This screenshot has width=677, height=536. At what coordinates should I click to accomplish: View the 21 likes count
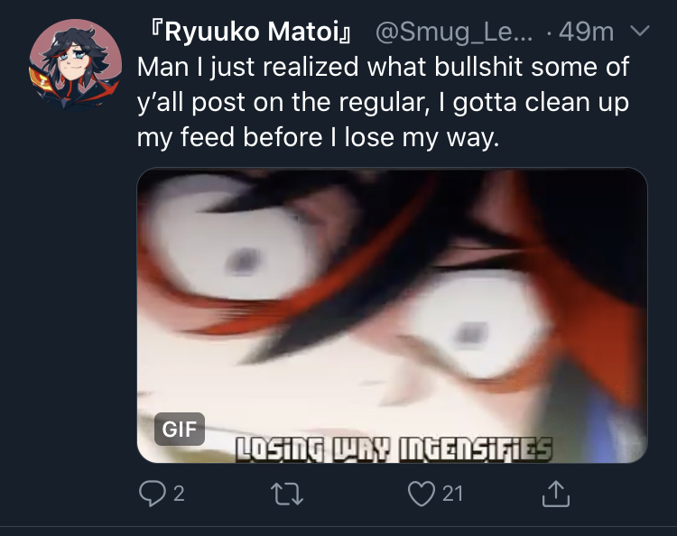pos(452,494)
